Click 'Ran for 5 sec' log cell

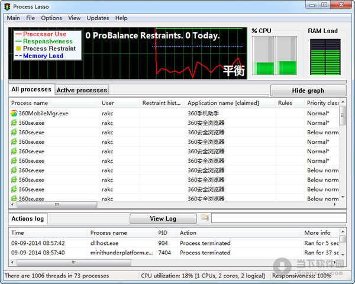click(x=321, y=243)
